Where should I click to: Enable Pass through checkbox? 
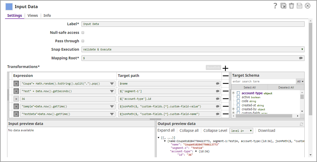tap(83, 41)
